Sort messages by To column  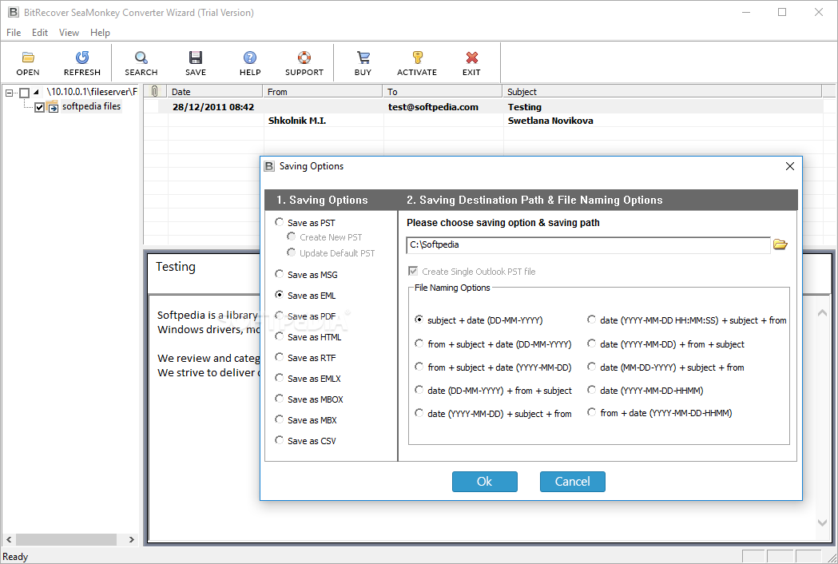[443, 91]
